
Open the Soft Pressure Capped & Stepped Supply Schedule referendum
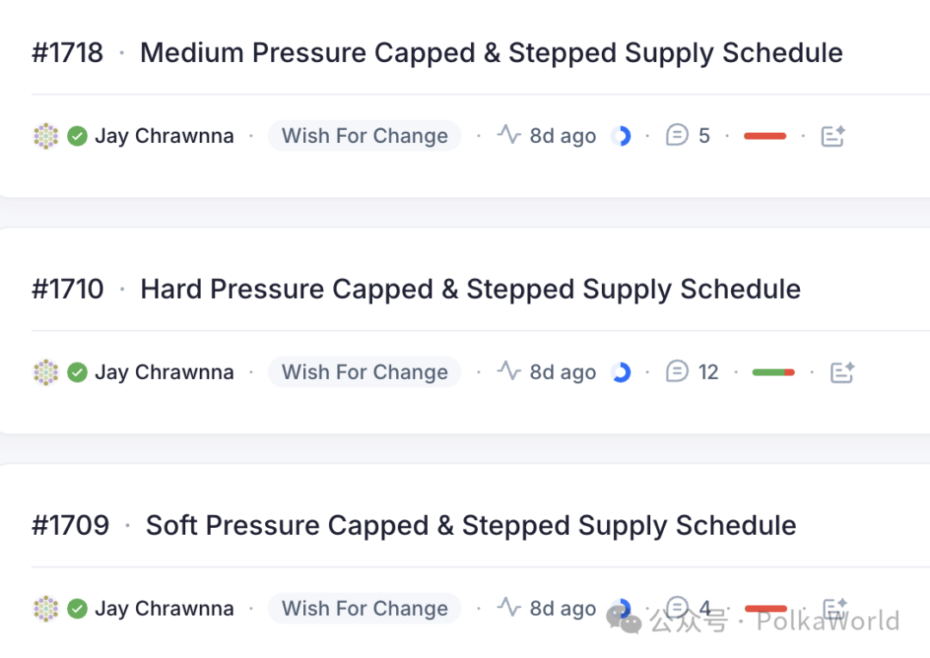[470, 525]
